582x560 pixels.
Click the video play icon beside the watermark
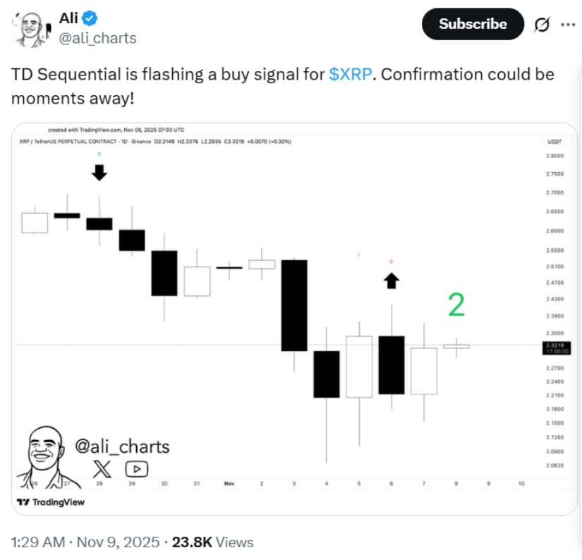pos(138,468)
